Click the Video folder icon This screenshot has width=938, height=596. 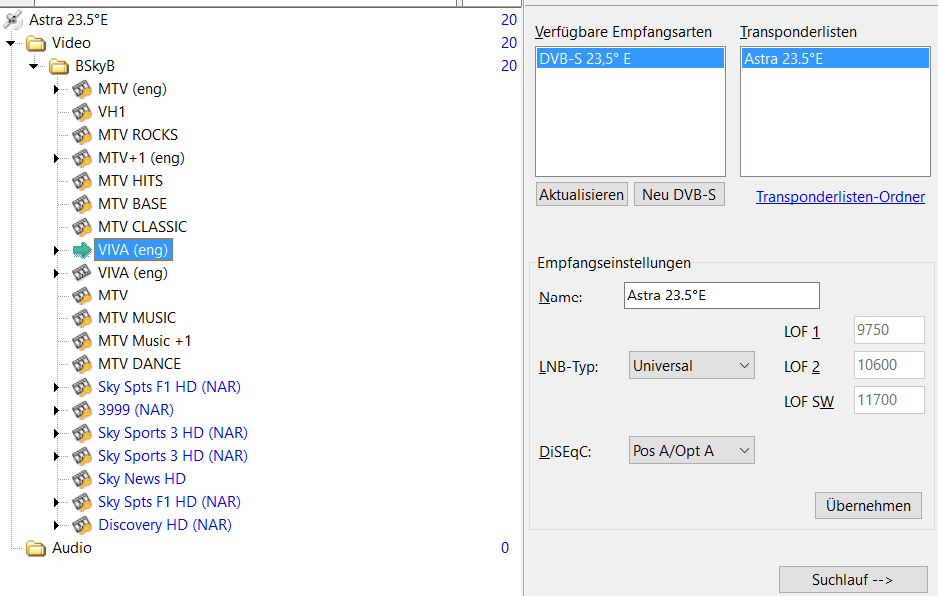pos(37,43)
